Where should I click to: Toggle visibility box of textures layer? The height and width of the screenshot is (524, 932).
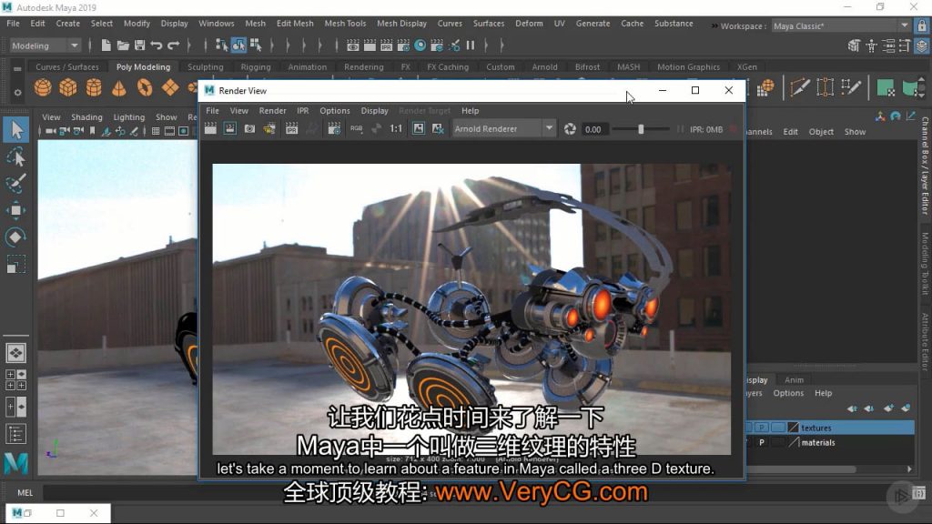point(748,428)
